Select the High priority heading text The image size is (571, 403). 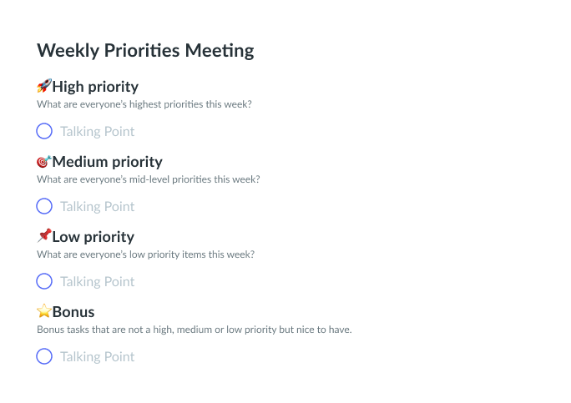(95, 87)
